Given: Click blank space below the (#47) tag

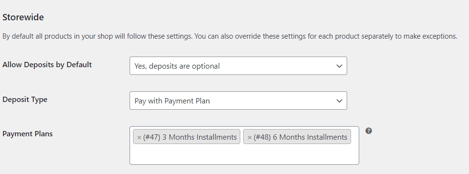Looking at the screenshot, I should [x=186, y=154].
